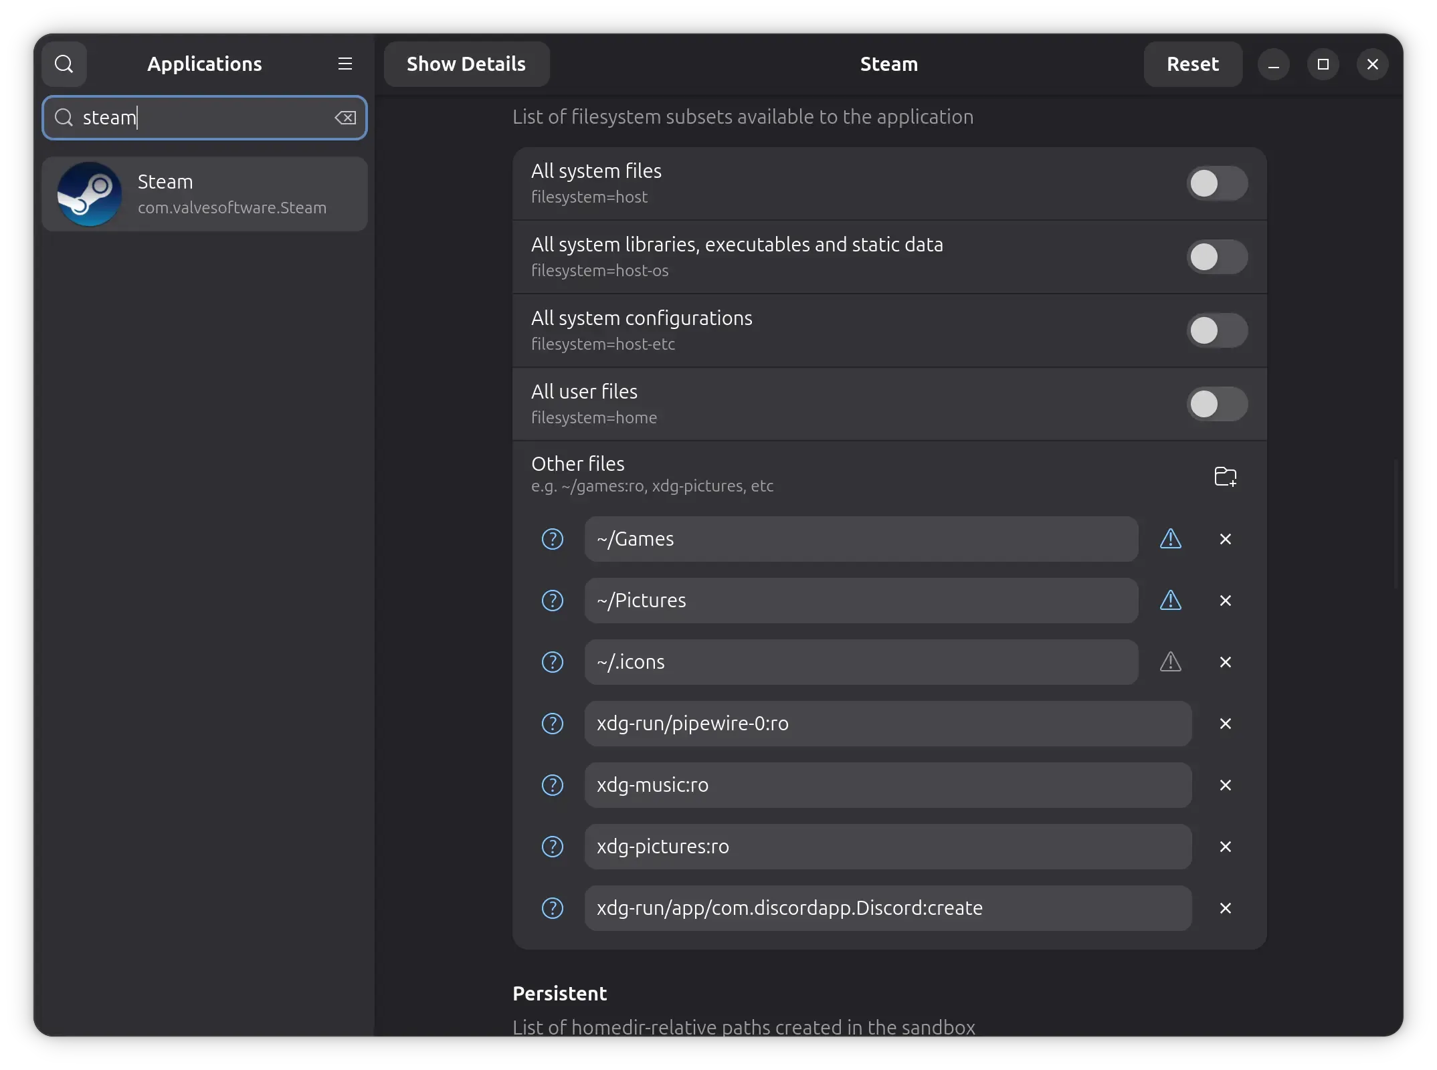Viewport: 1437px width, 1070px height.
Task: Click the help icon beside xdg-pictures:ro
Action: point(552,847)
